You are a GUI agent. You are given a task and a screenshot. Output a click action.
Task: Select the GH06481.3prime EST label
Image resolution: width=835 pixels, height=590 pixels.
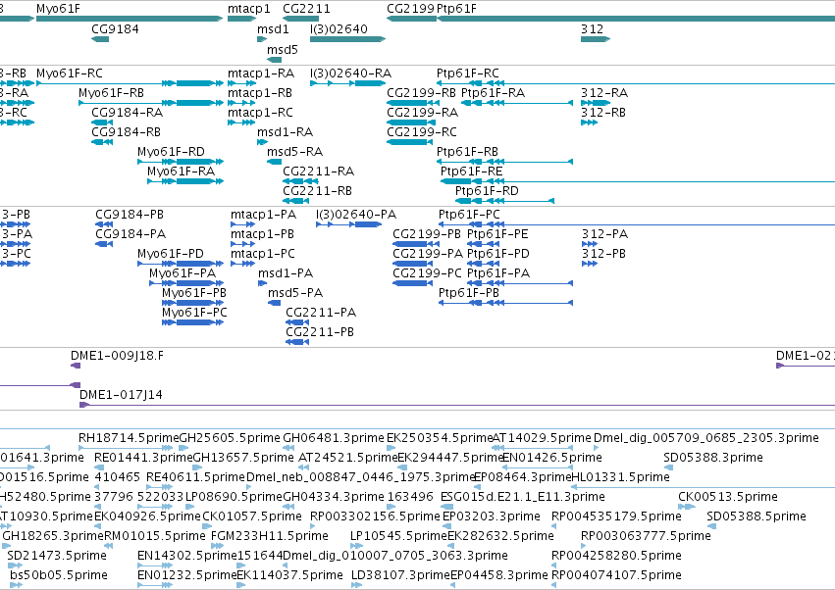click(334, 438)
